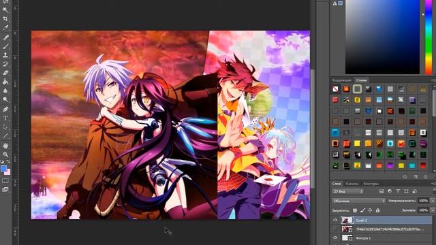
Task: Click the pink background color swatch
Action: pos(8,173)
